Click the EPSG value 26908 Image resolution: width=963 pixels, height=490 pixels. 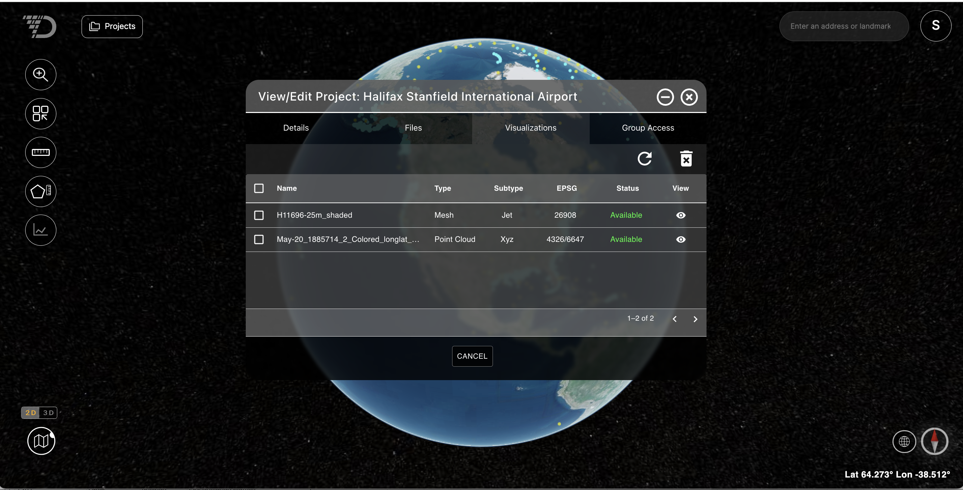point(565,215)
